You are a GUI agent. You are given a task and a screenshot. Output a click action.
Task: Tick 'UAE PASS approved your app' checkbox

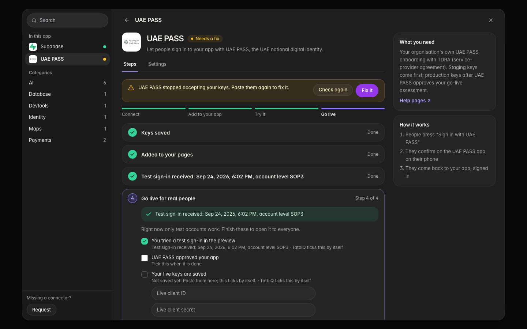tap(145, 258)
